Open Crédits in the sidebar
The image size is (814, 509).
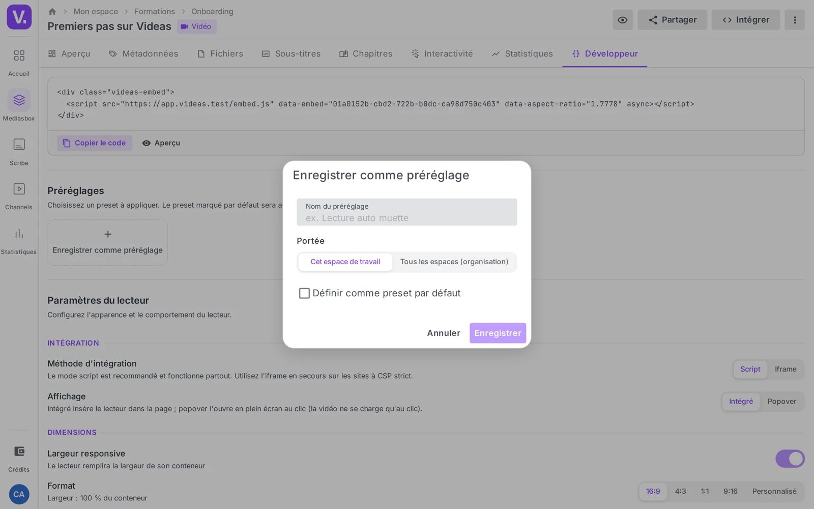coord(19,458)
